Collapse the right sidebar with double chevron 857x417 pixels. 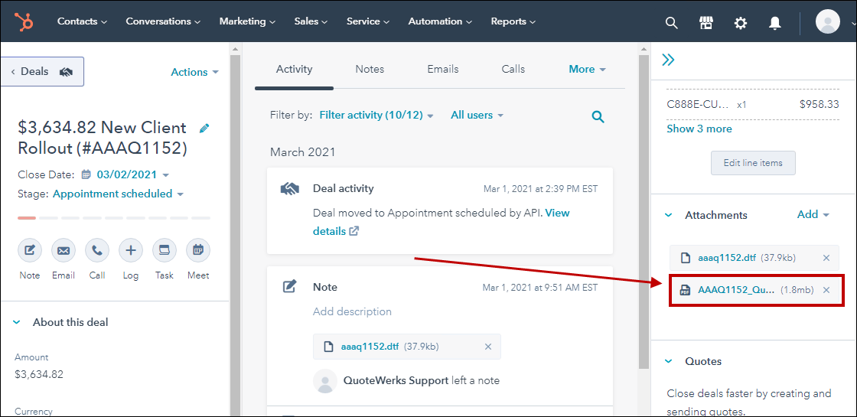[x=668, y=60]
